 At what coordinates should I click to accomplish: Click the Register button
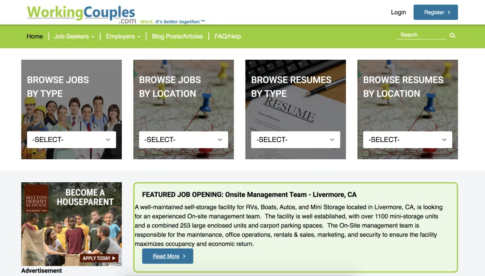tap(436, 13)
